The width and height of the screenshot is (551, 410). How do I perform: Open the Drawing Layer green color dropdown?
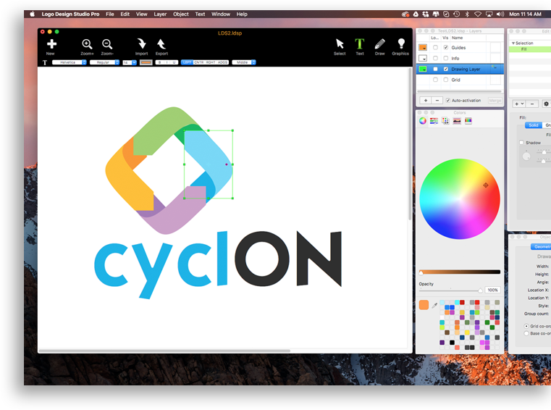coord(423,70)
